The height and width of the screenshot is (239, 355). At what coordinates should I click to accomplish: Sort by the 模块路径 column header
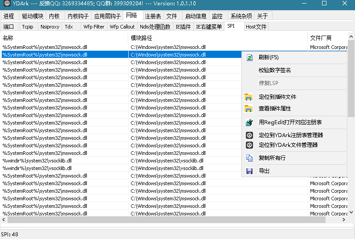point(218,38)
